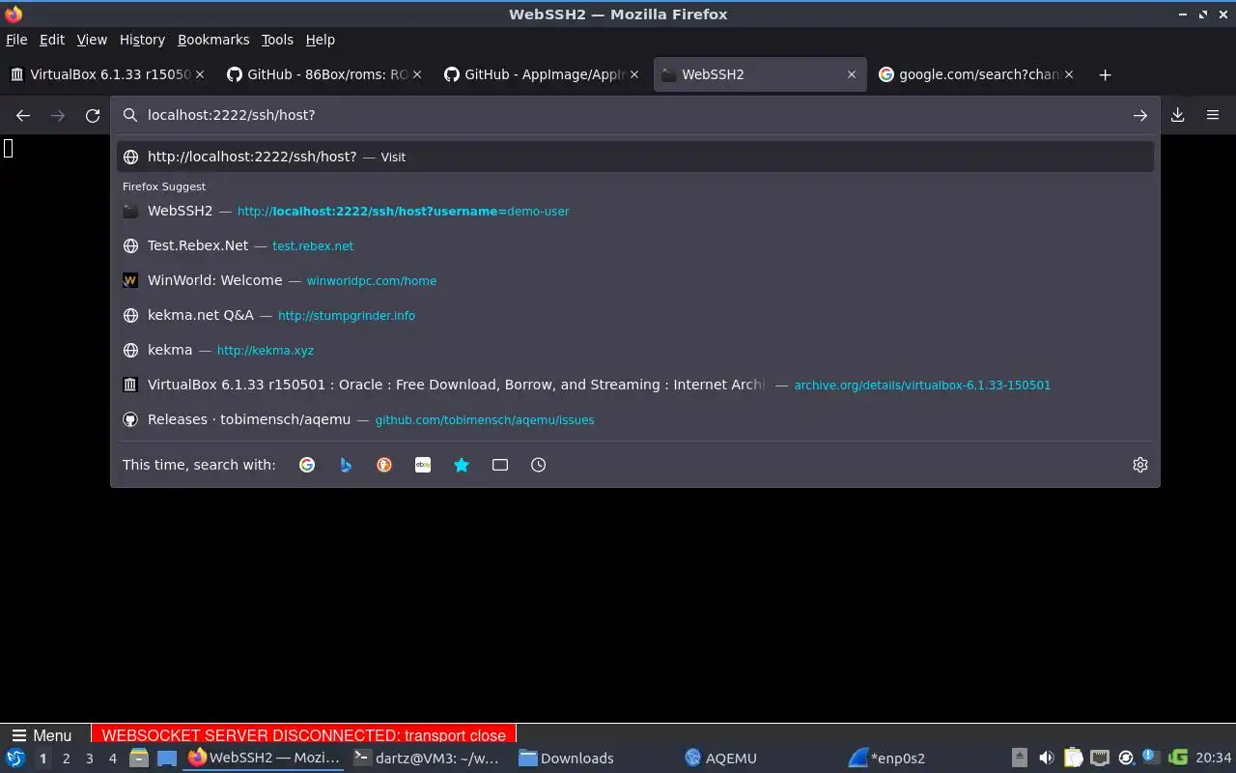Click the volume speaker tray icon
The height and width of the screenshot is (773, 1236).
click(x=1046, y=759)
